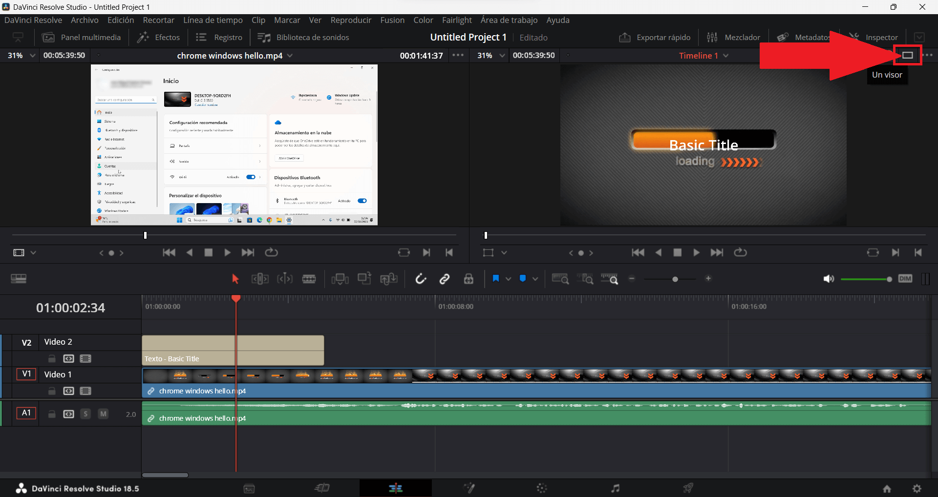Screen dimensions: 938x497
Task: Play the timeline viewer forward
Action: pos(696,252)
